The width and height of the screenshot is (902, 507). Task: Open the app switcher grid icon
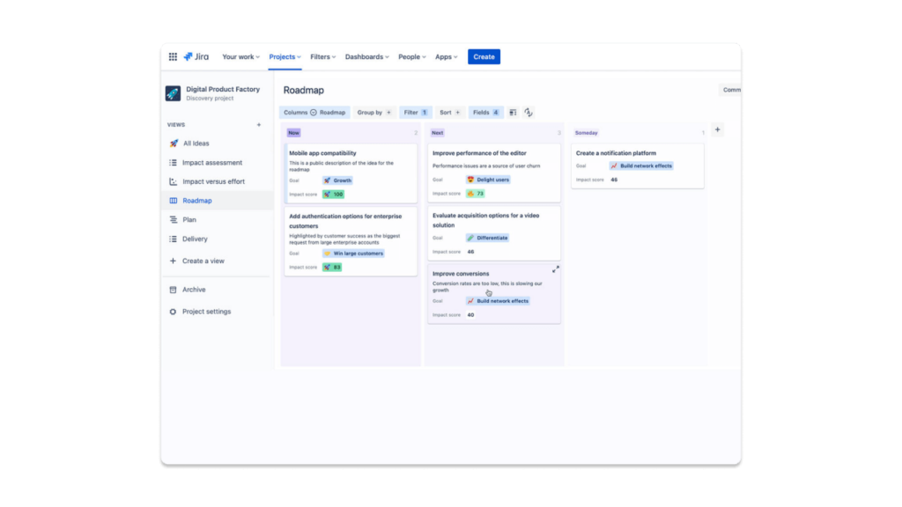pos(173,57)
